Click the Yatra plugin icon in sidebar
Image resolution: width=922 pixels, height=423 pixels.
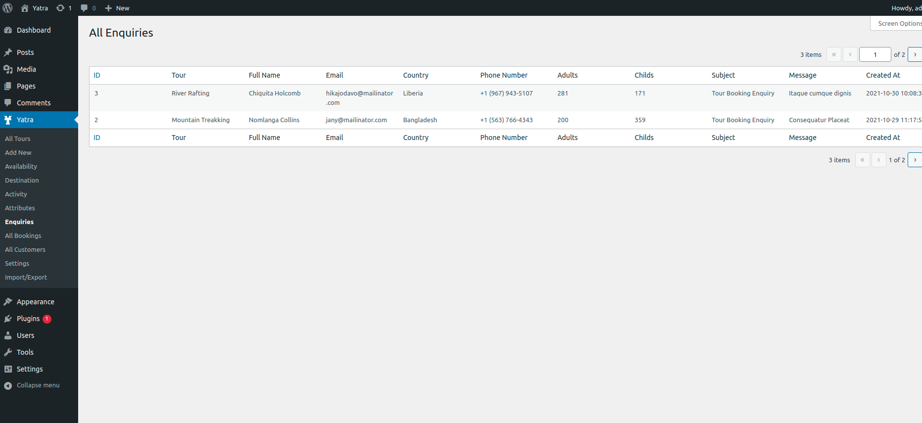click(x=8, y=120)
